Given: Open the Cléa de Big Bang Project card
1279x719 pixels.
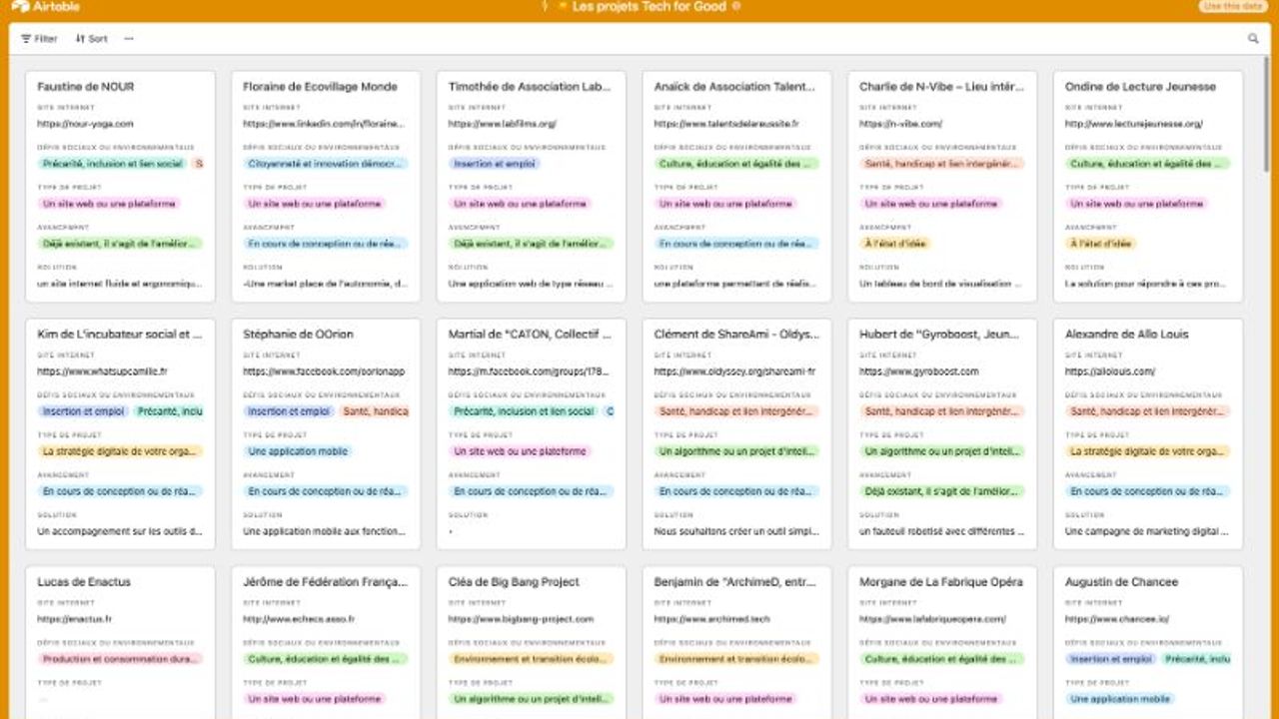Looking at the screenshot, I should tap(514, 582).
